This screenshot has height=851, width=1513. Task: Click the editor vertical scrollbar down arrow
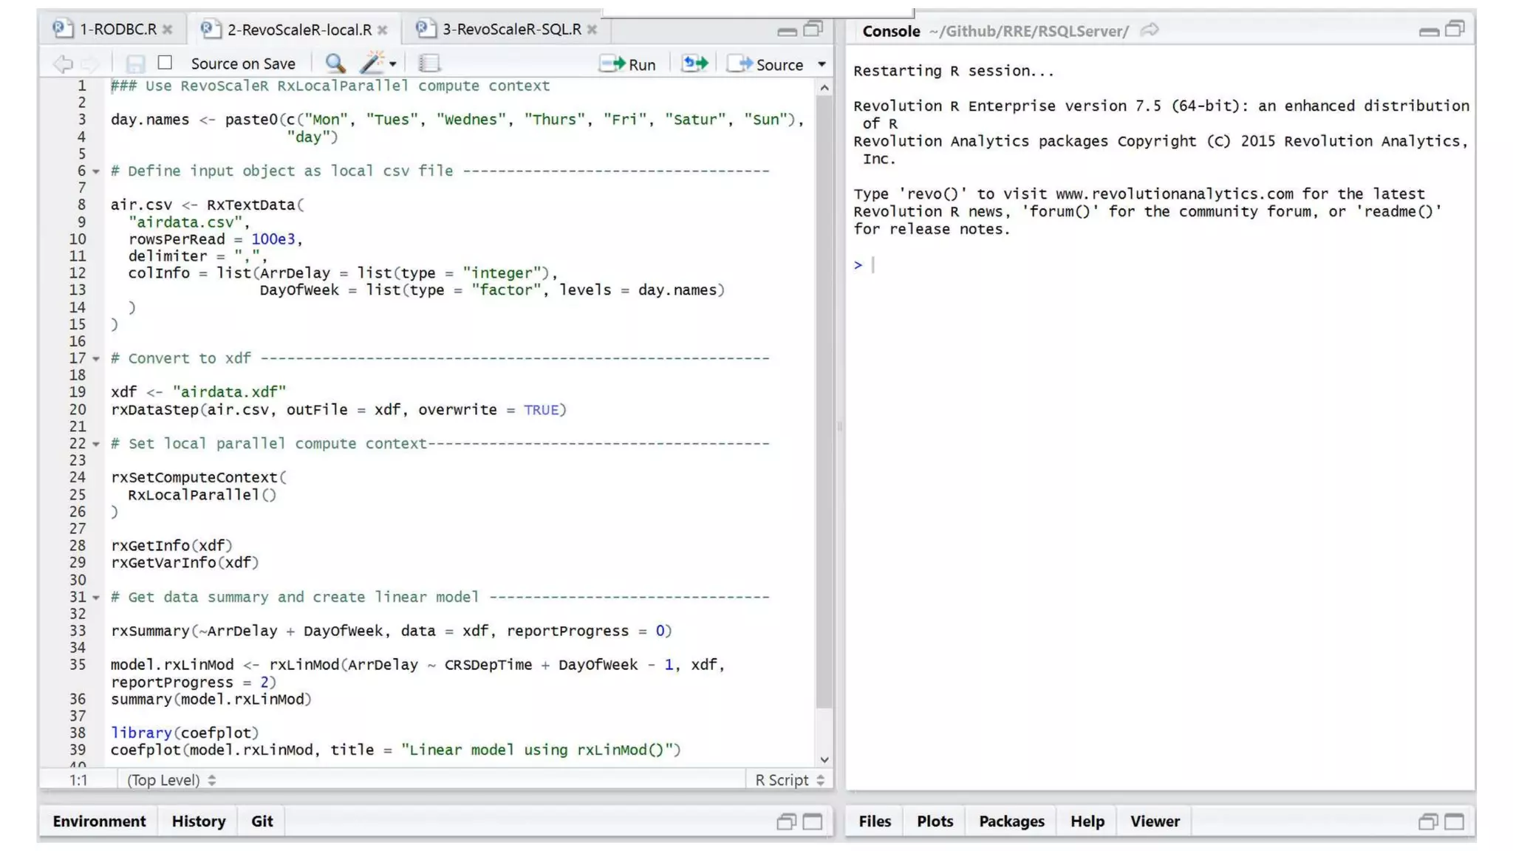824,759
